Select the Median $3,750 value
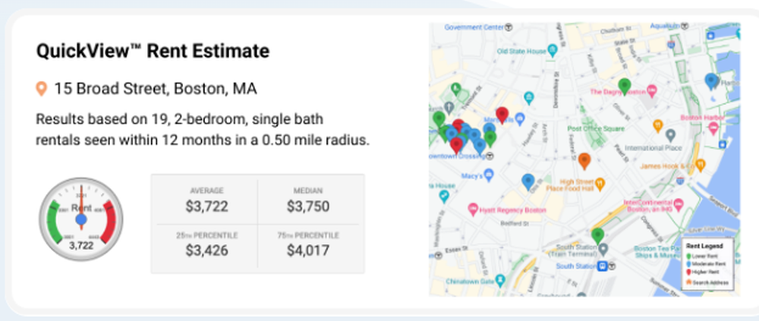 click(x=308, y=206)
